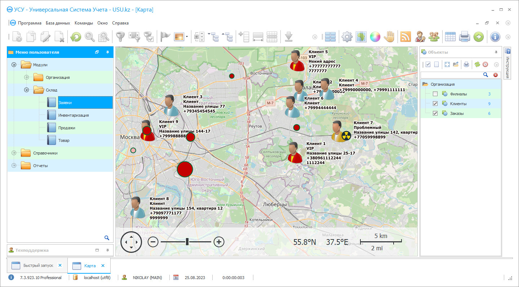Open the Справка menu
Image resolution: width=519 pixels, height=287 pixels.
(x=120, y=23)
